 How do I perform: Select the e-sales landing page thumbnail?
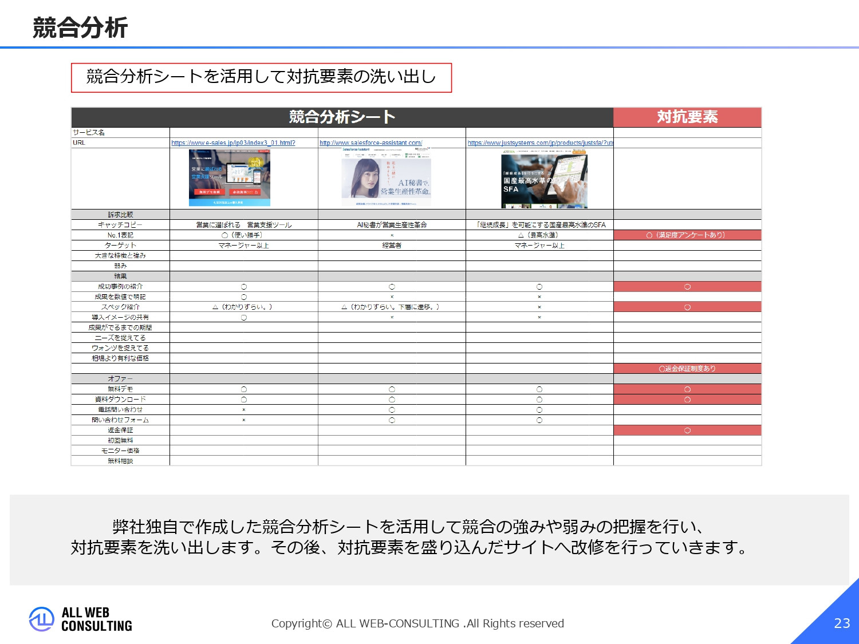228,177
